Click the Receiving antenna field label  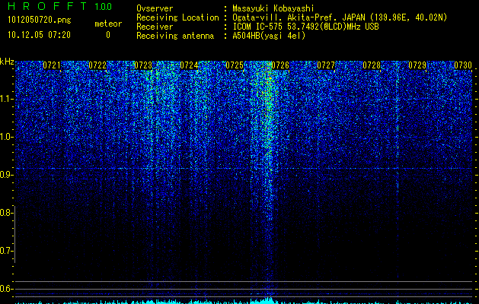175,36
